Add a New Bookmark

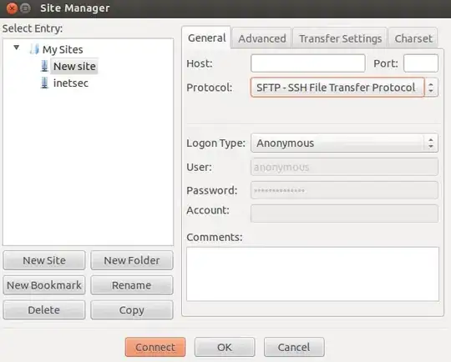pyautogui.click(x=44, y=285)
